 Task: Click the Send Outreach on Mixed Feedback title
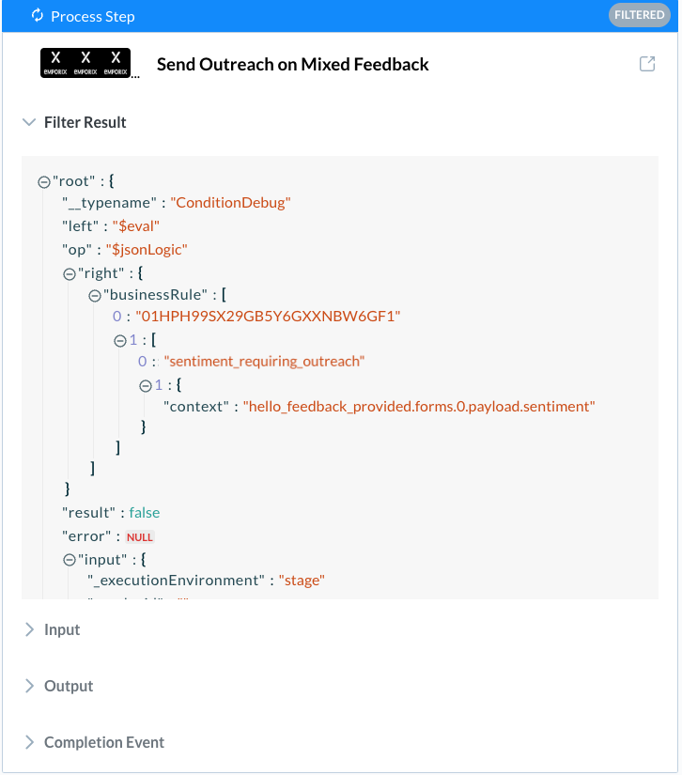[x=292, y=64]
